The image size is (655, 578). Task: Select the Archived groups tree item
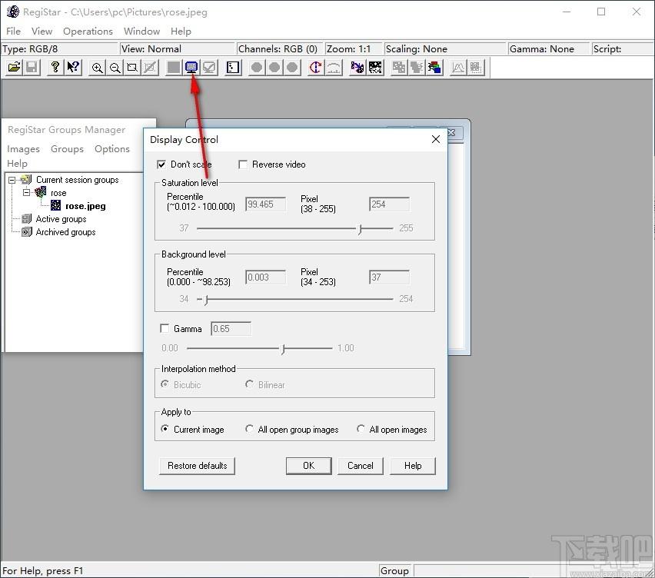click(65, 232)
